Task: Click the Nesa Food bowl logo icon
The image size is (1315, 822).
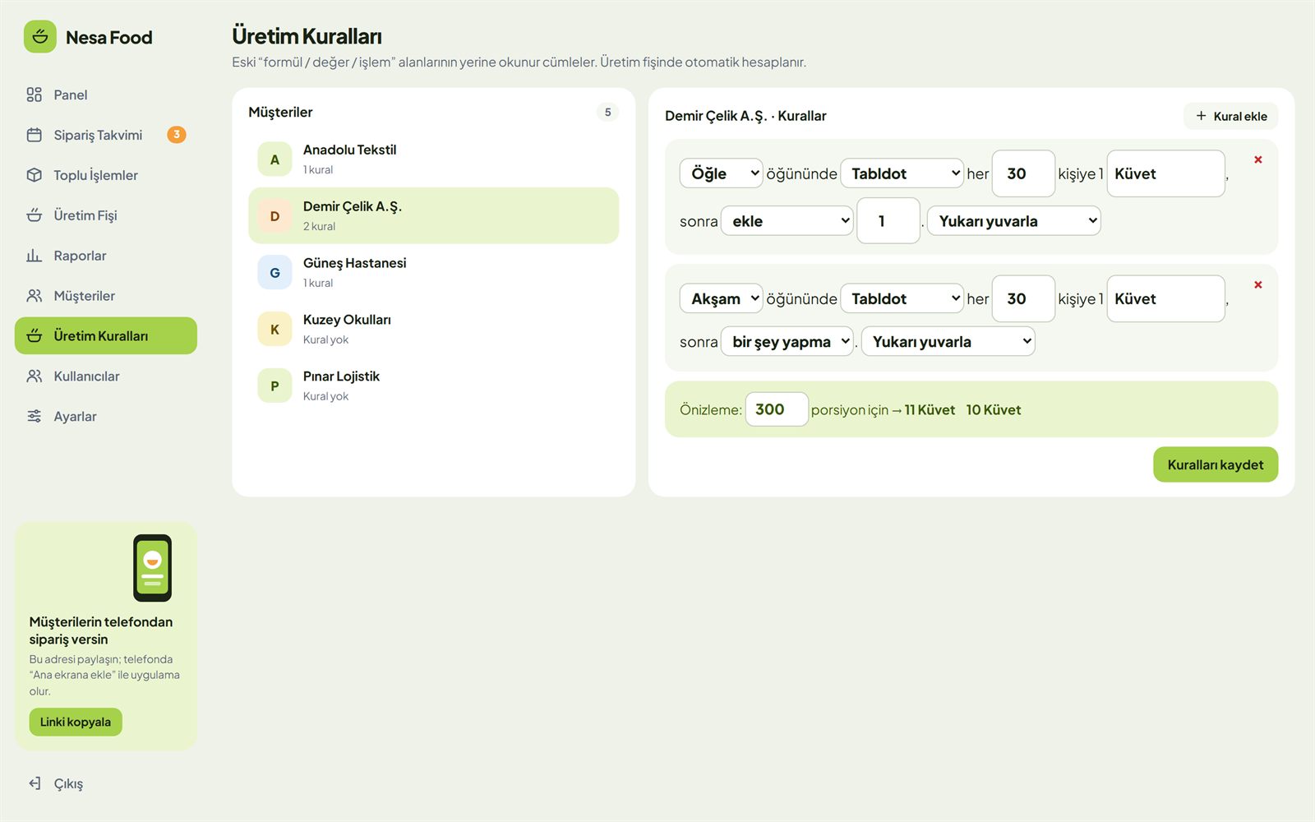Action: pyautogui.click(x=40, y=37)
